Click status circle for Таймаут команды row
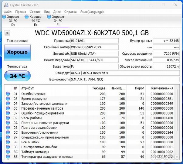The width and height of the screenshot is (183, 164). [8, 152]
